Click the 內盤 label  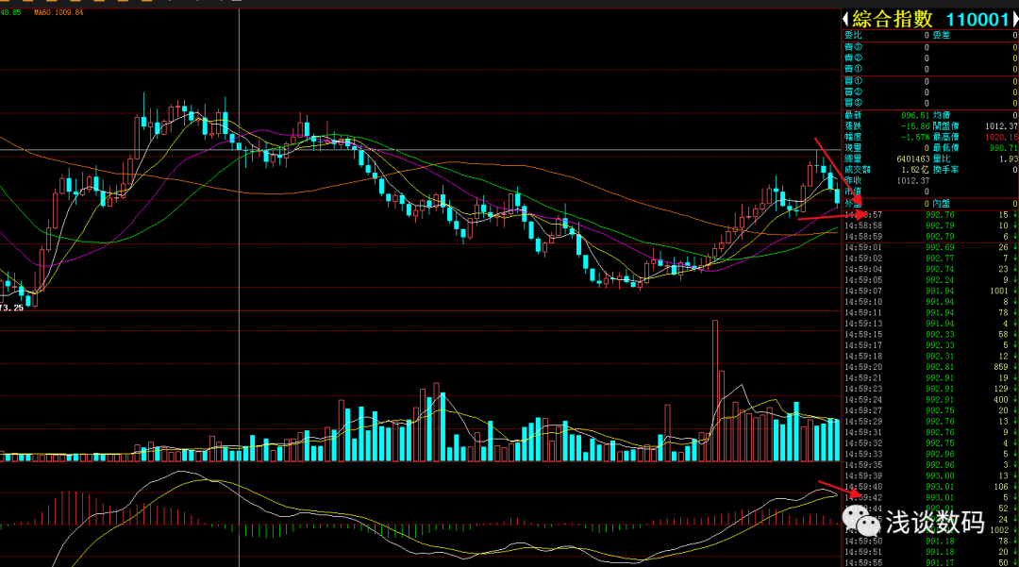tap(941, 204)
